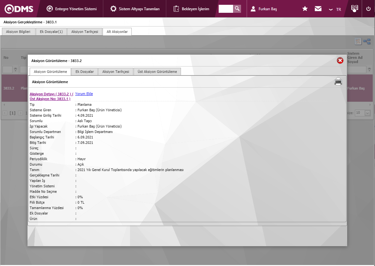Click the hierarchy tree view icon
The image size is (375, 266).
tap(367, 42)
